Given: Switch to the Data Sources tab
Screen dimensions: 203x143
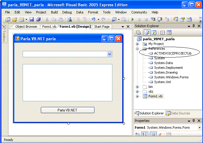Looking at the screenshot, I should coord(178,113).
